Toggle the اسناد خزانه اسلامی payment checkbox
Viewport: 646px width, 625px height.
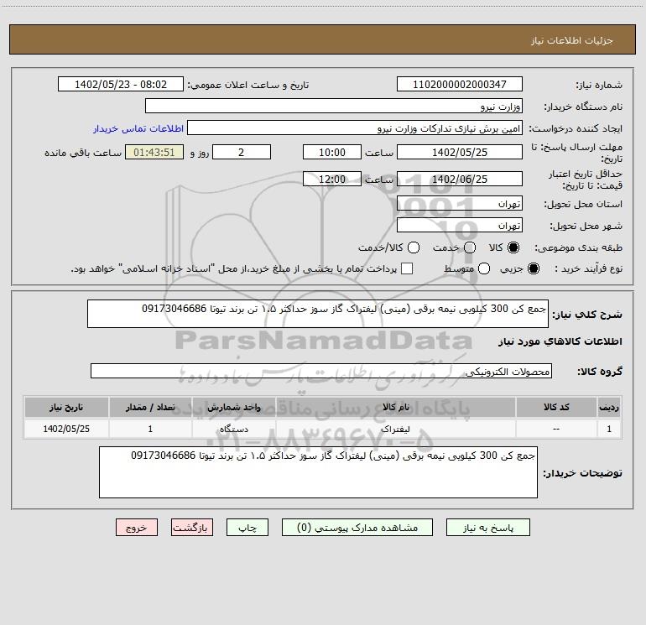pos(407,268)
